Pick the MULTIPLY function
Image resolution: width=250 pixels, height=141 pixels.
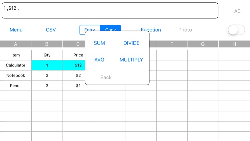pos(131,60)
